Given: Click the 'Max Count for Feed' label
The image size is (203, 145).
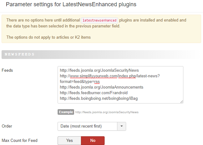Looking at the screenshot, I should point(20,141).
